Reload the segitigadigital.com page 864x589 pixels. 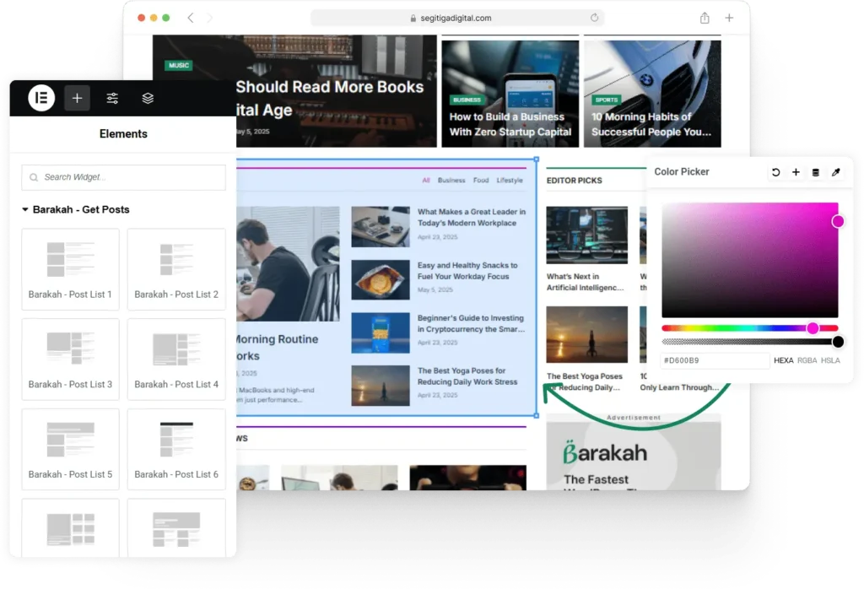(594, 18)
